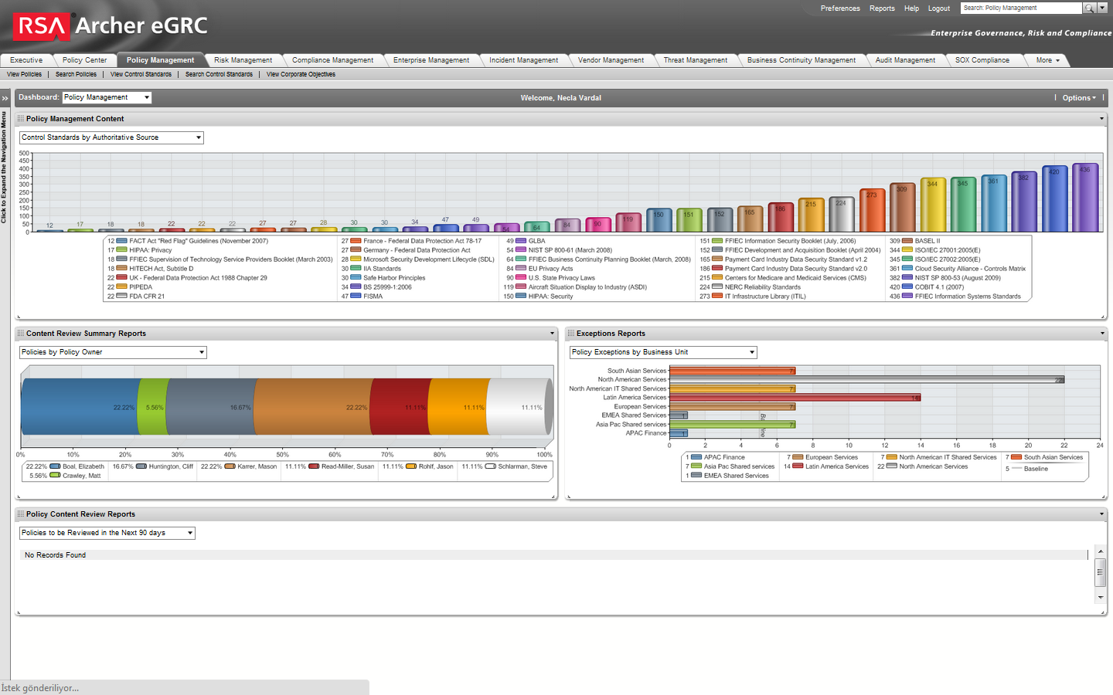Open Control Standards by Authoritative Source dropdown
Image resolution: width=1113 pixels, height=695 pixels.
tap(111, 137)
